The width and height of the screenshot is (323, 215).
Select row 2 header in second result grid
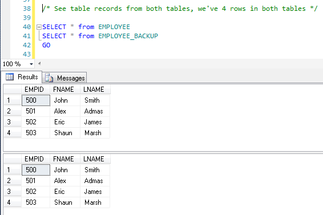[x=13, y=181]
